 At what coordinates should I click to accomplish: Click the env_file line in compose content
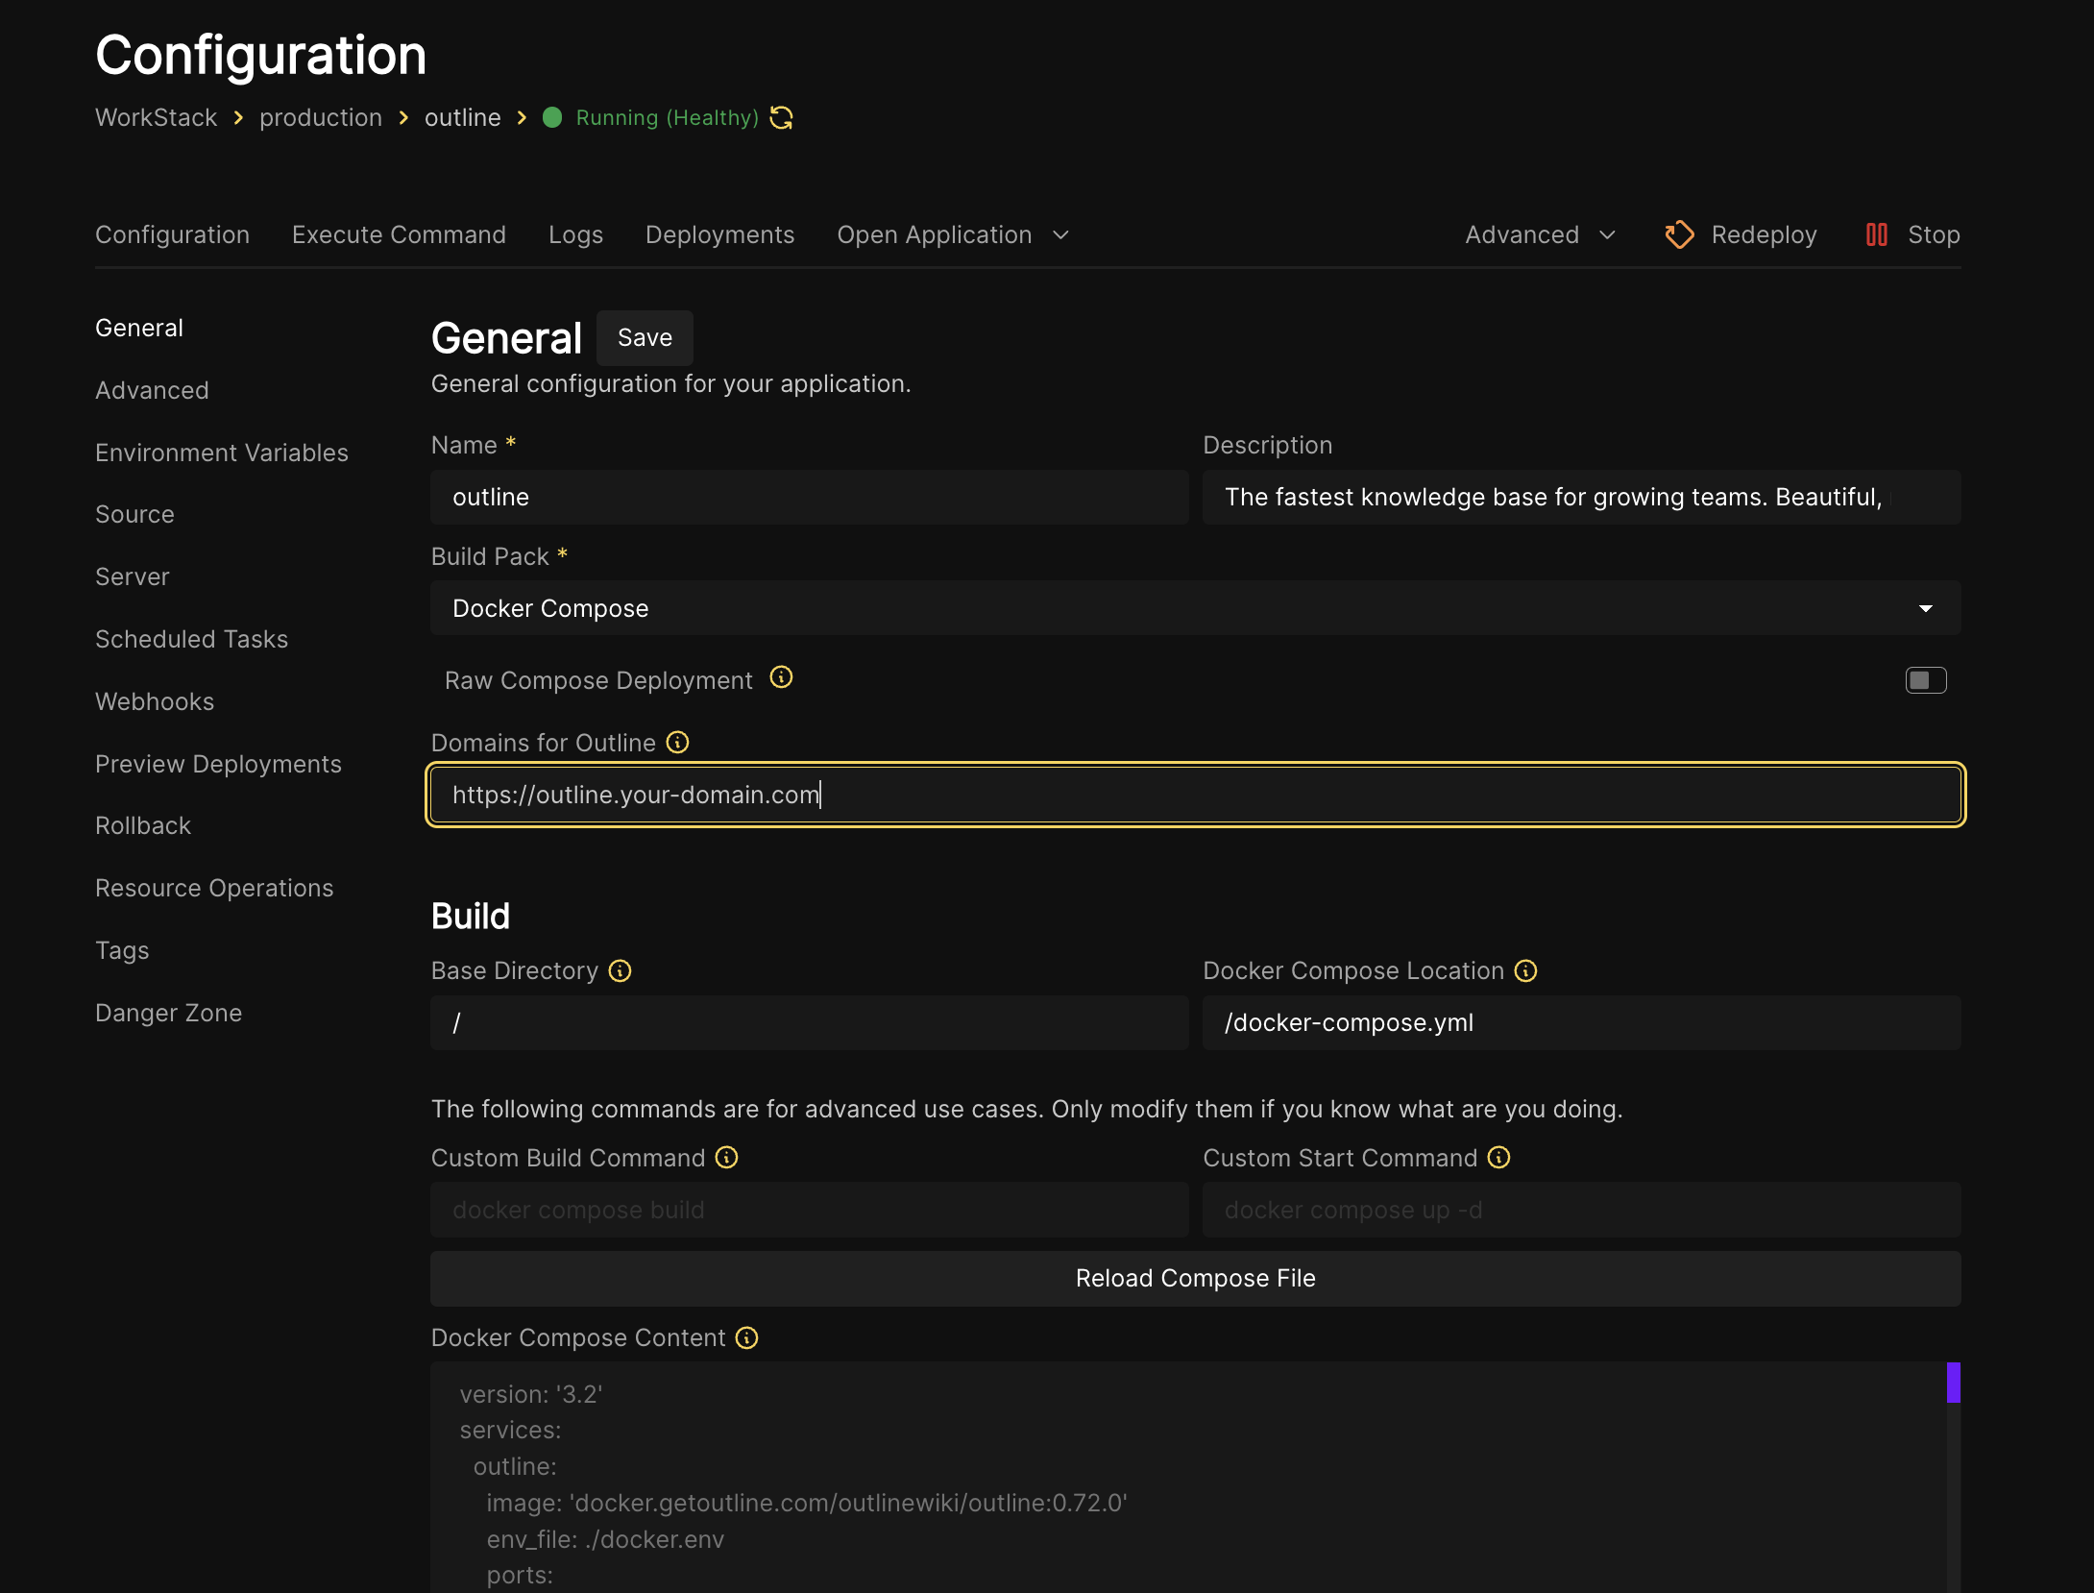point(605,1540)
